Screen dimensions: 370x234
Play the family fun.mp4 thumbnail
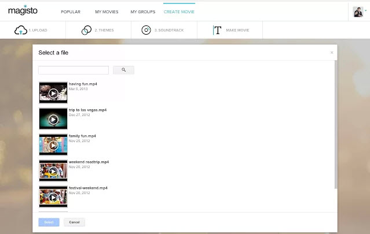[x=53, y=145]
